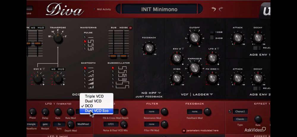The width and height of the screenshot is (297, 137).
Task: Click the KYBD tracking knob
Action: tap(176, 78)
